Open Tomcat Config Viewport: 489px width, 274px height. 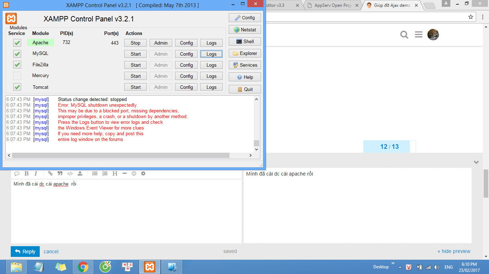tap(187, 87)
